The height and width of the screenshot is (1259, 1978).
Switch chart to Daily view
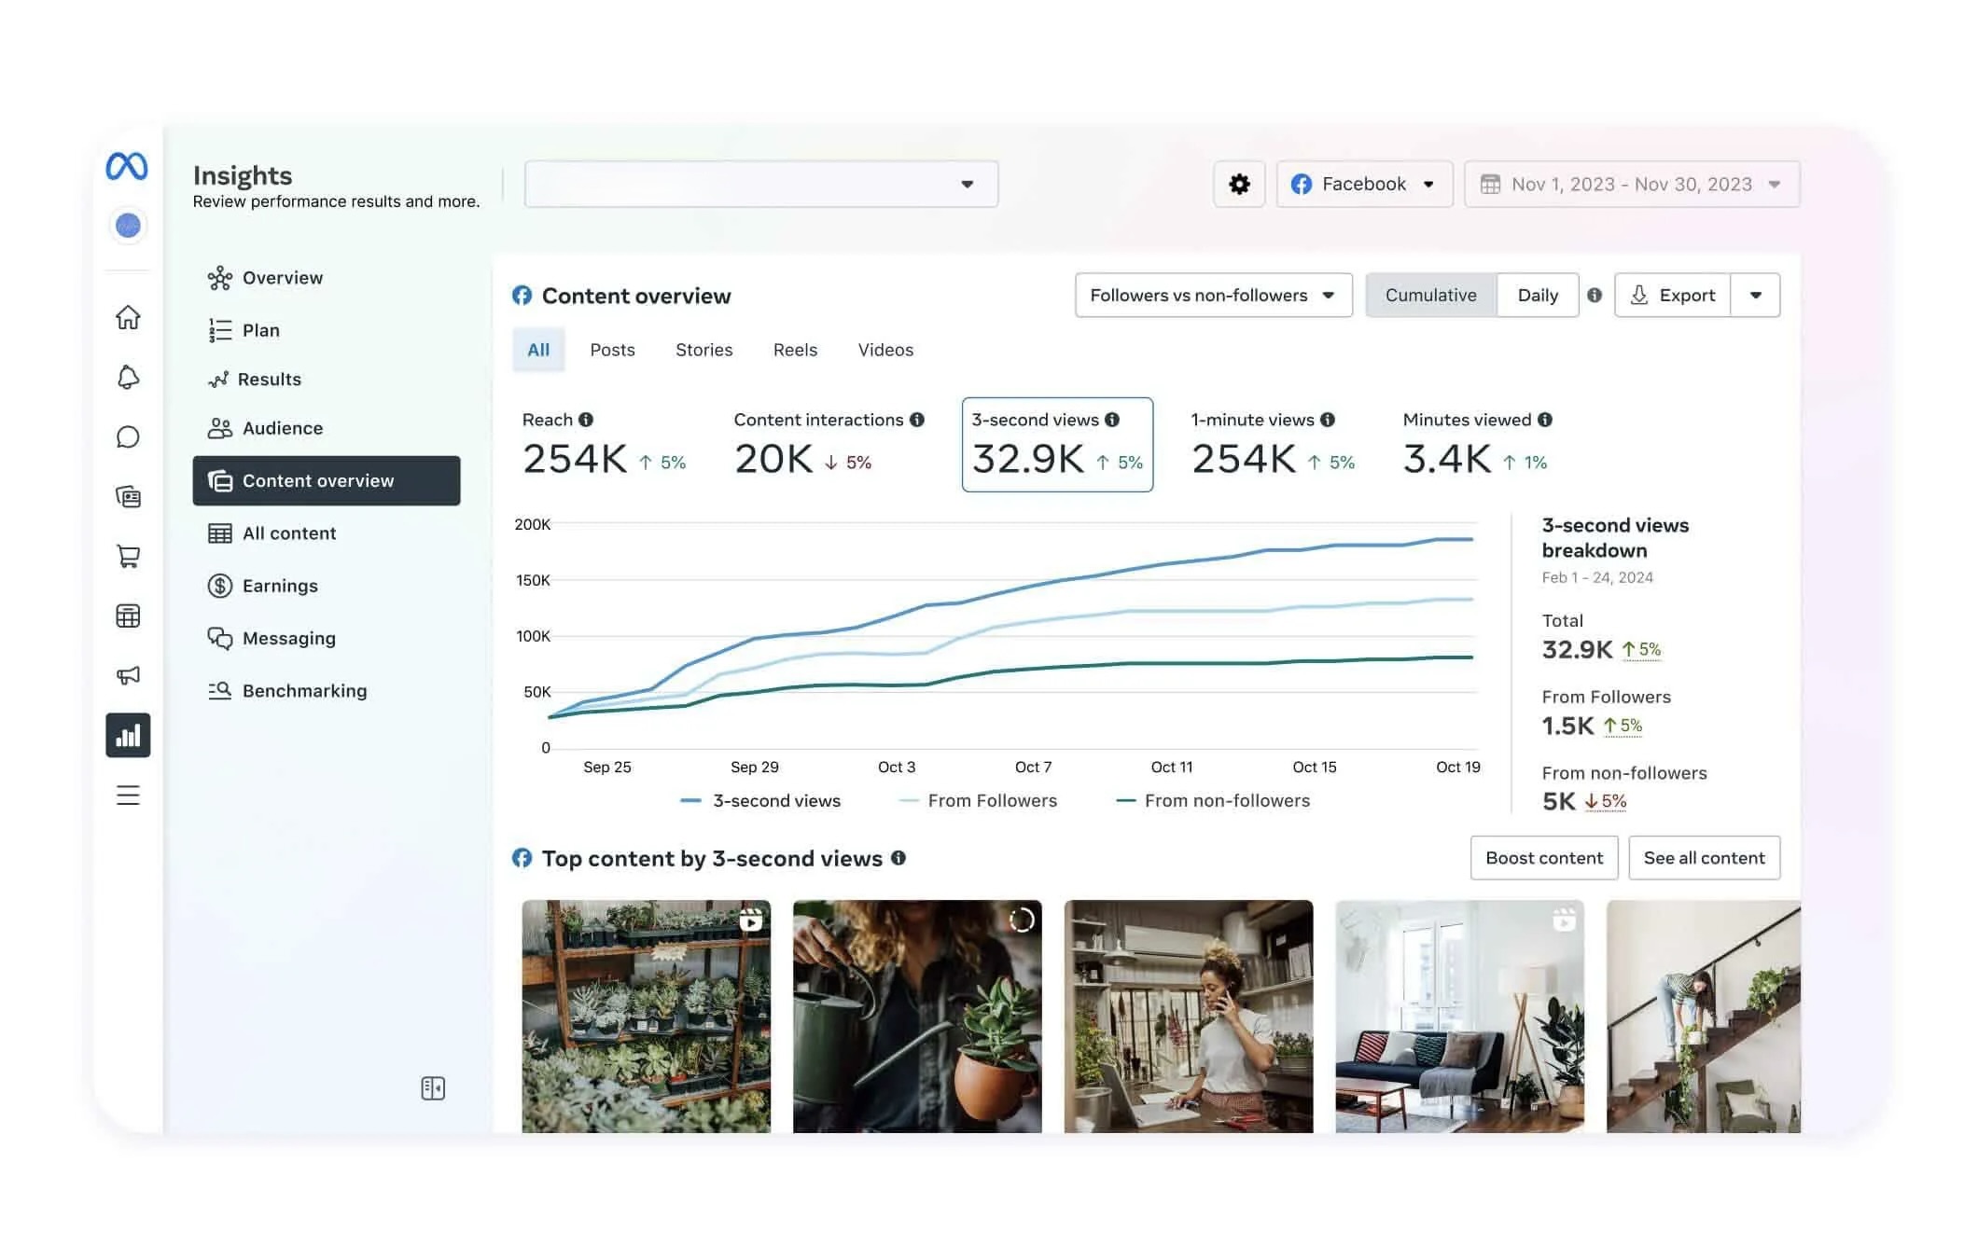(1537, 296)
